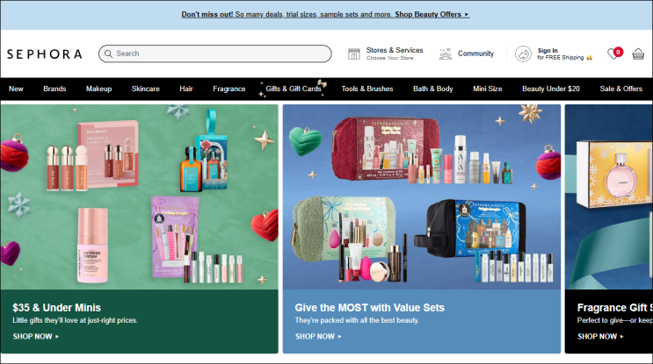Open the Beauty Under $20 menu
The height and width of the screenshot is (364, 653).
tap(550, 89)
